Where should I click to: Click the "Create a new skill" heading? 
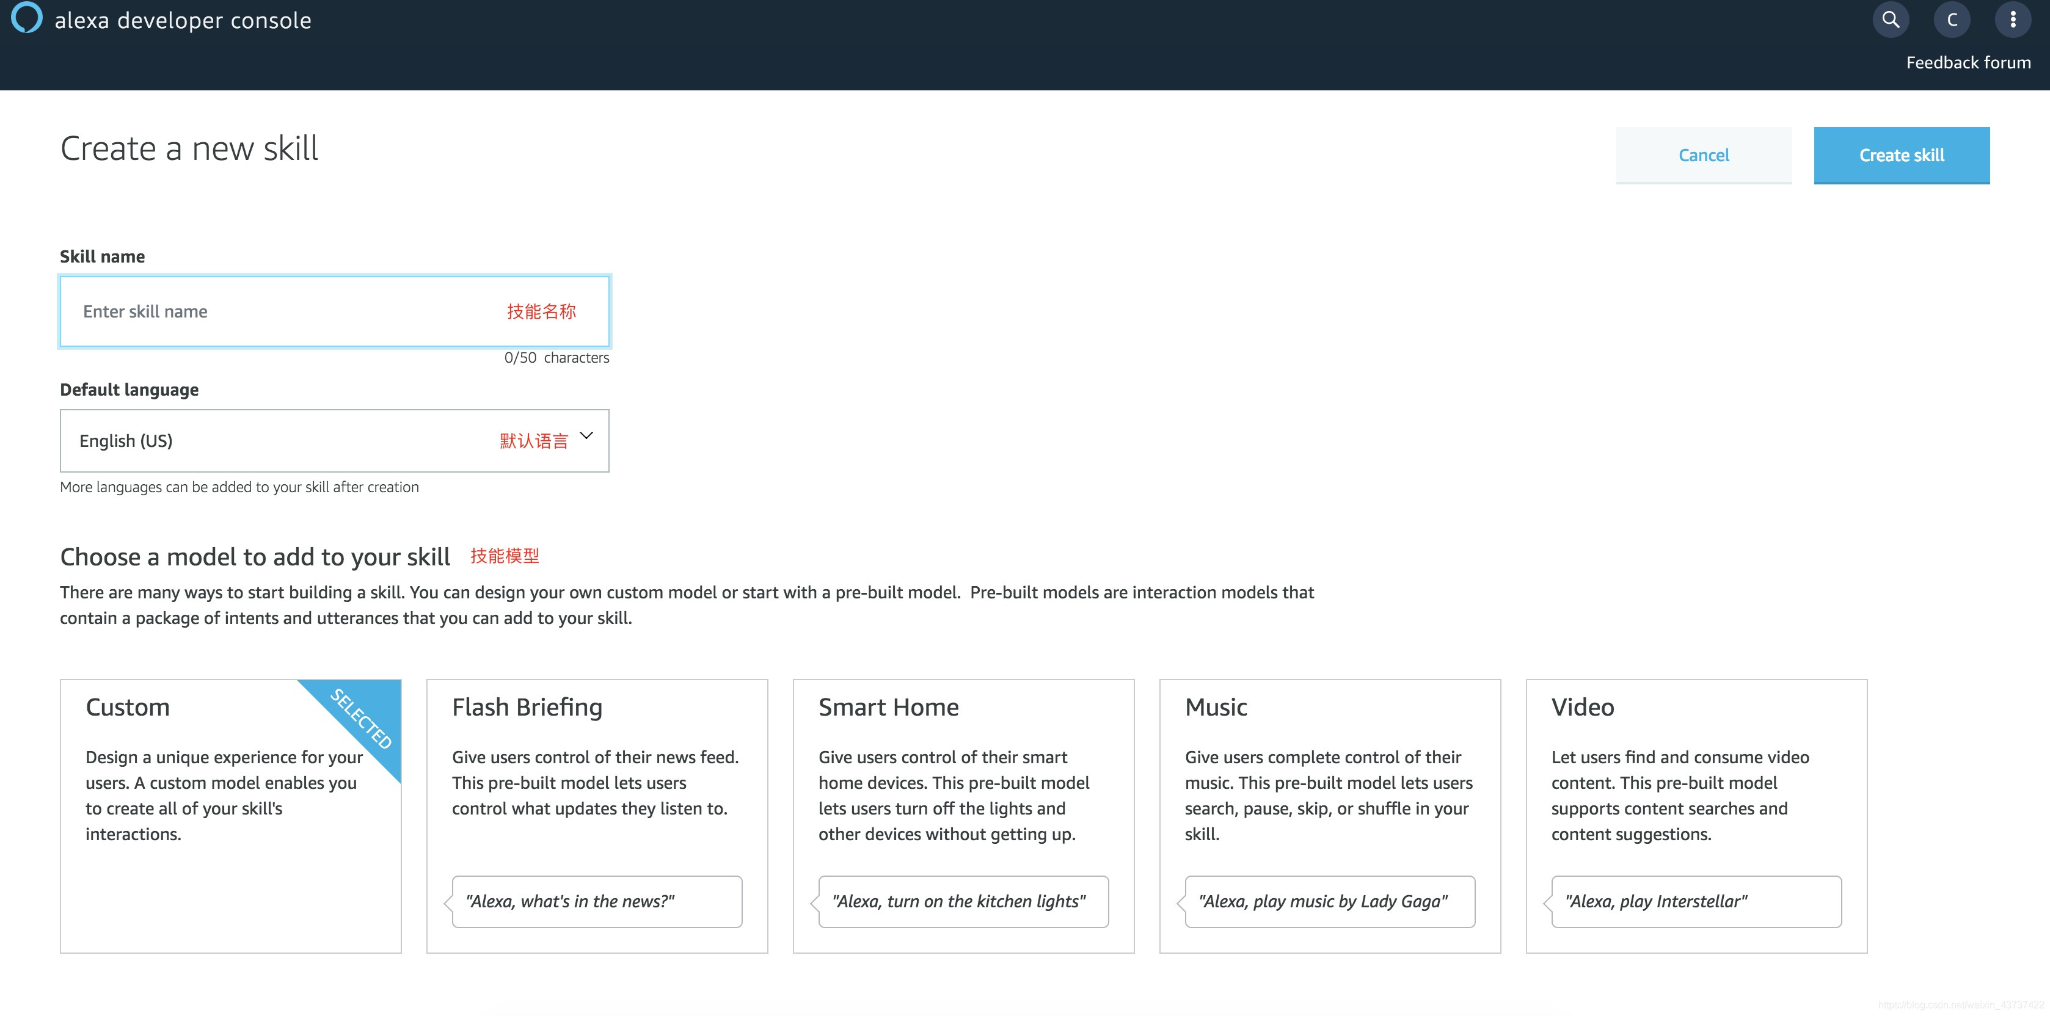click(189, 149)
